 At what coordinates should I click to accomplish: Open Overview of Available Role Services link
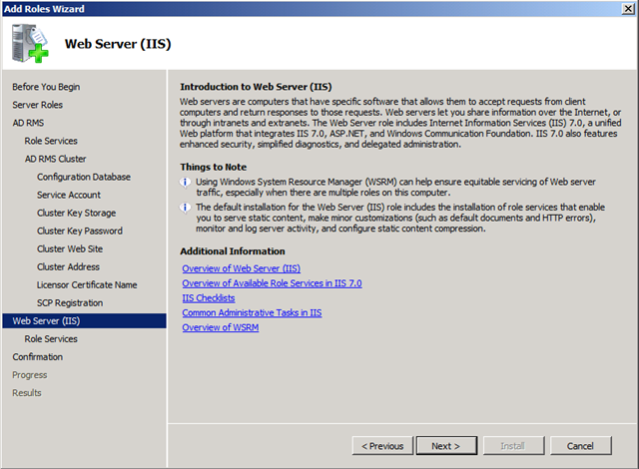(272, 283)
